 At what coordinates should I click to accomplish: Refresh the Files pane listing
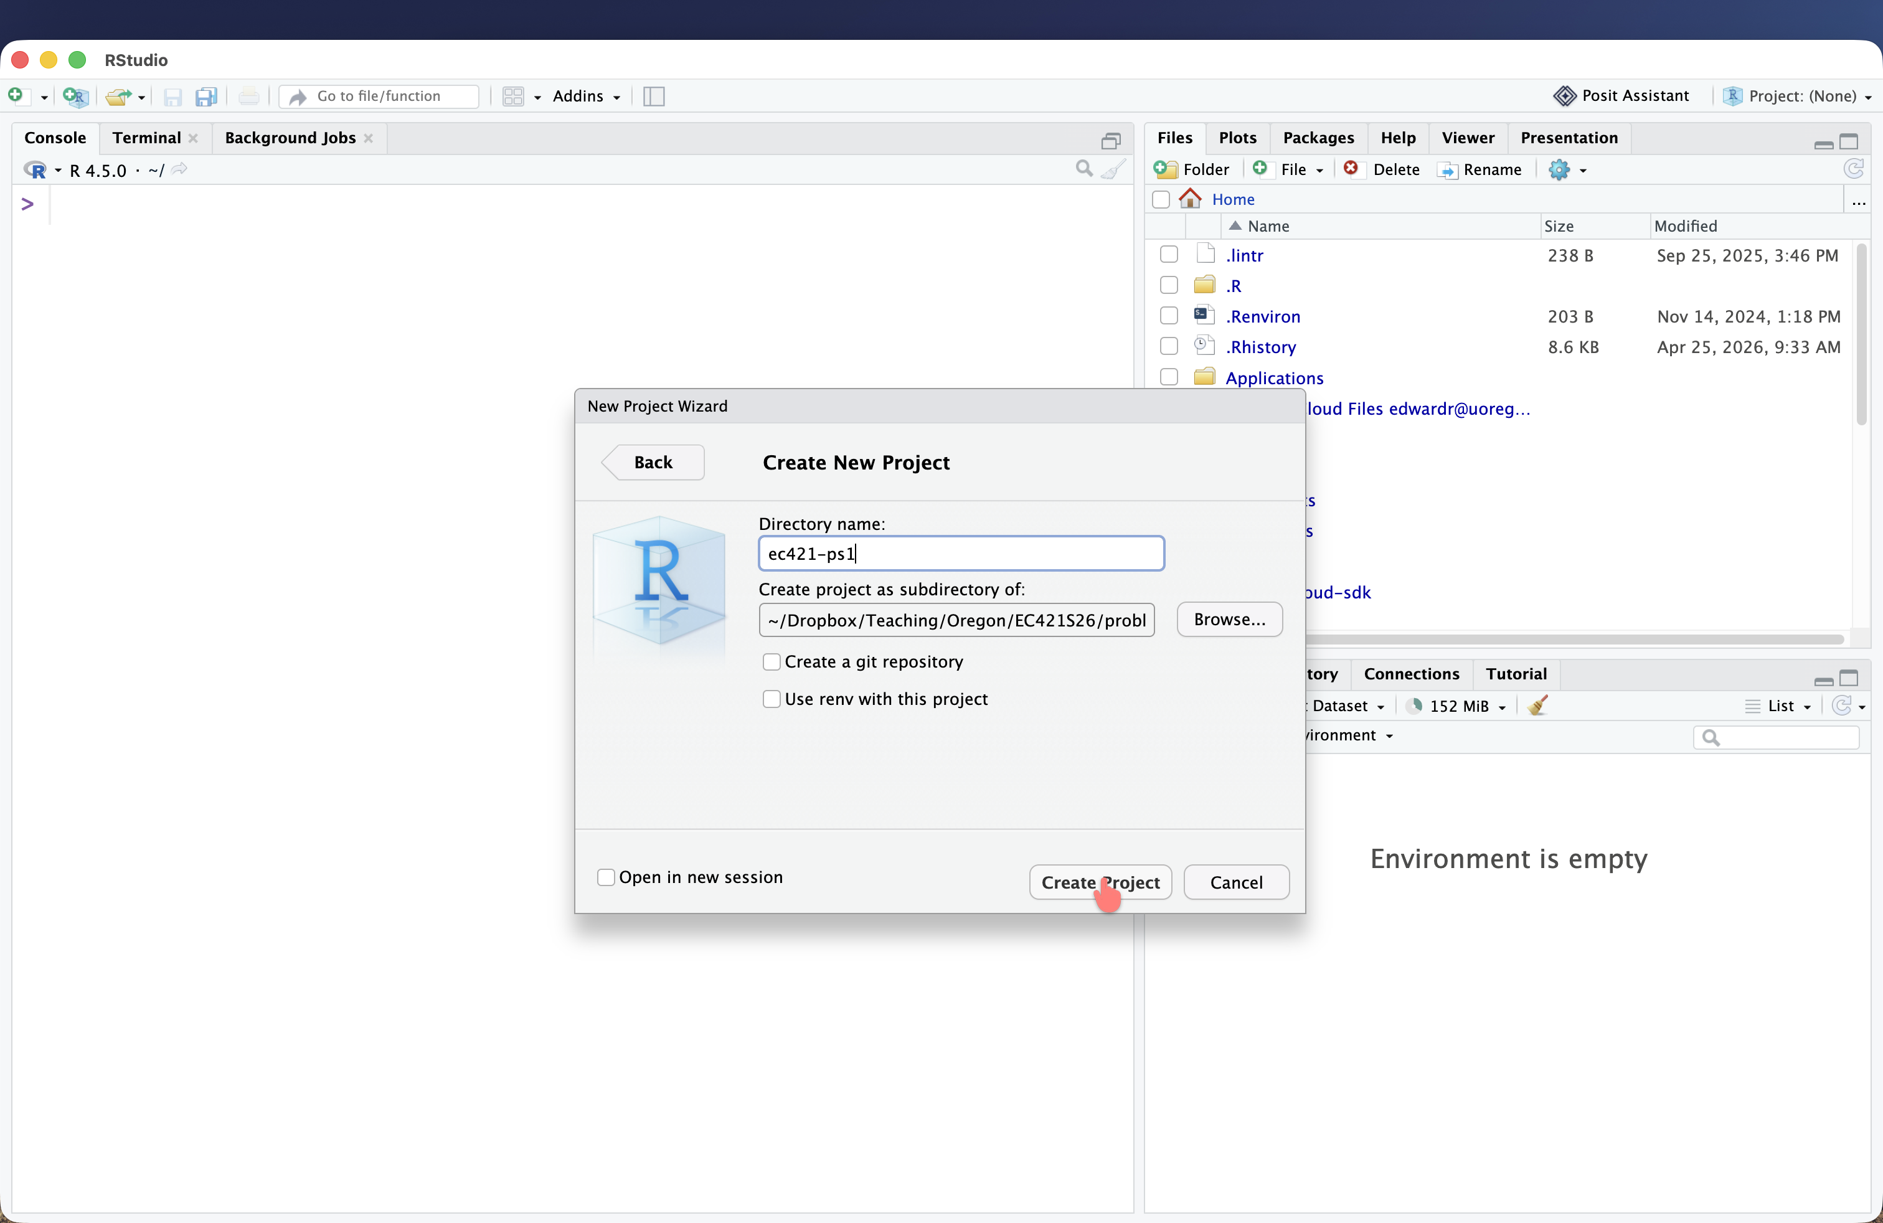[1853, 169]
